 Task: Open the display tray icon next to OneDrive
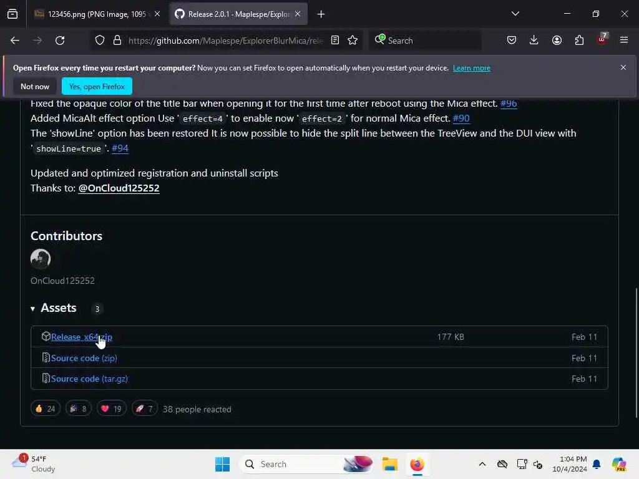point(522,464)
